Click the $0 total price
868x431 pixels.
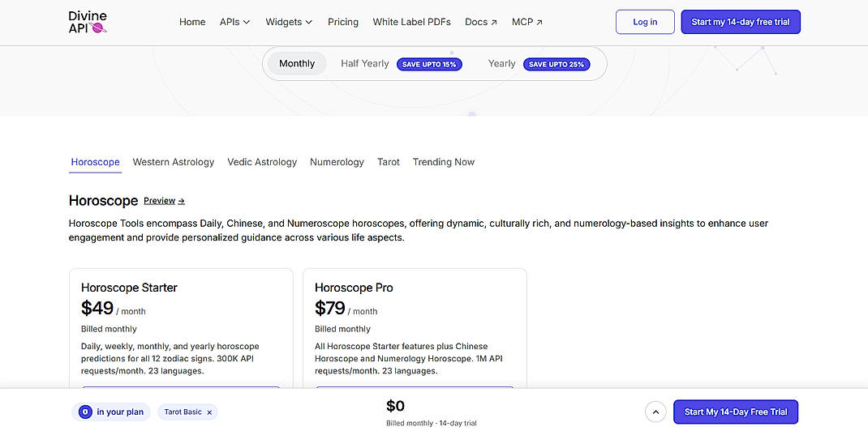(395, 406)
